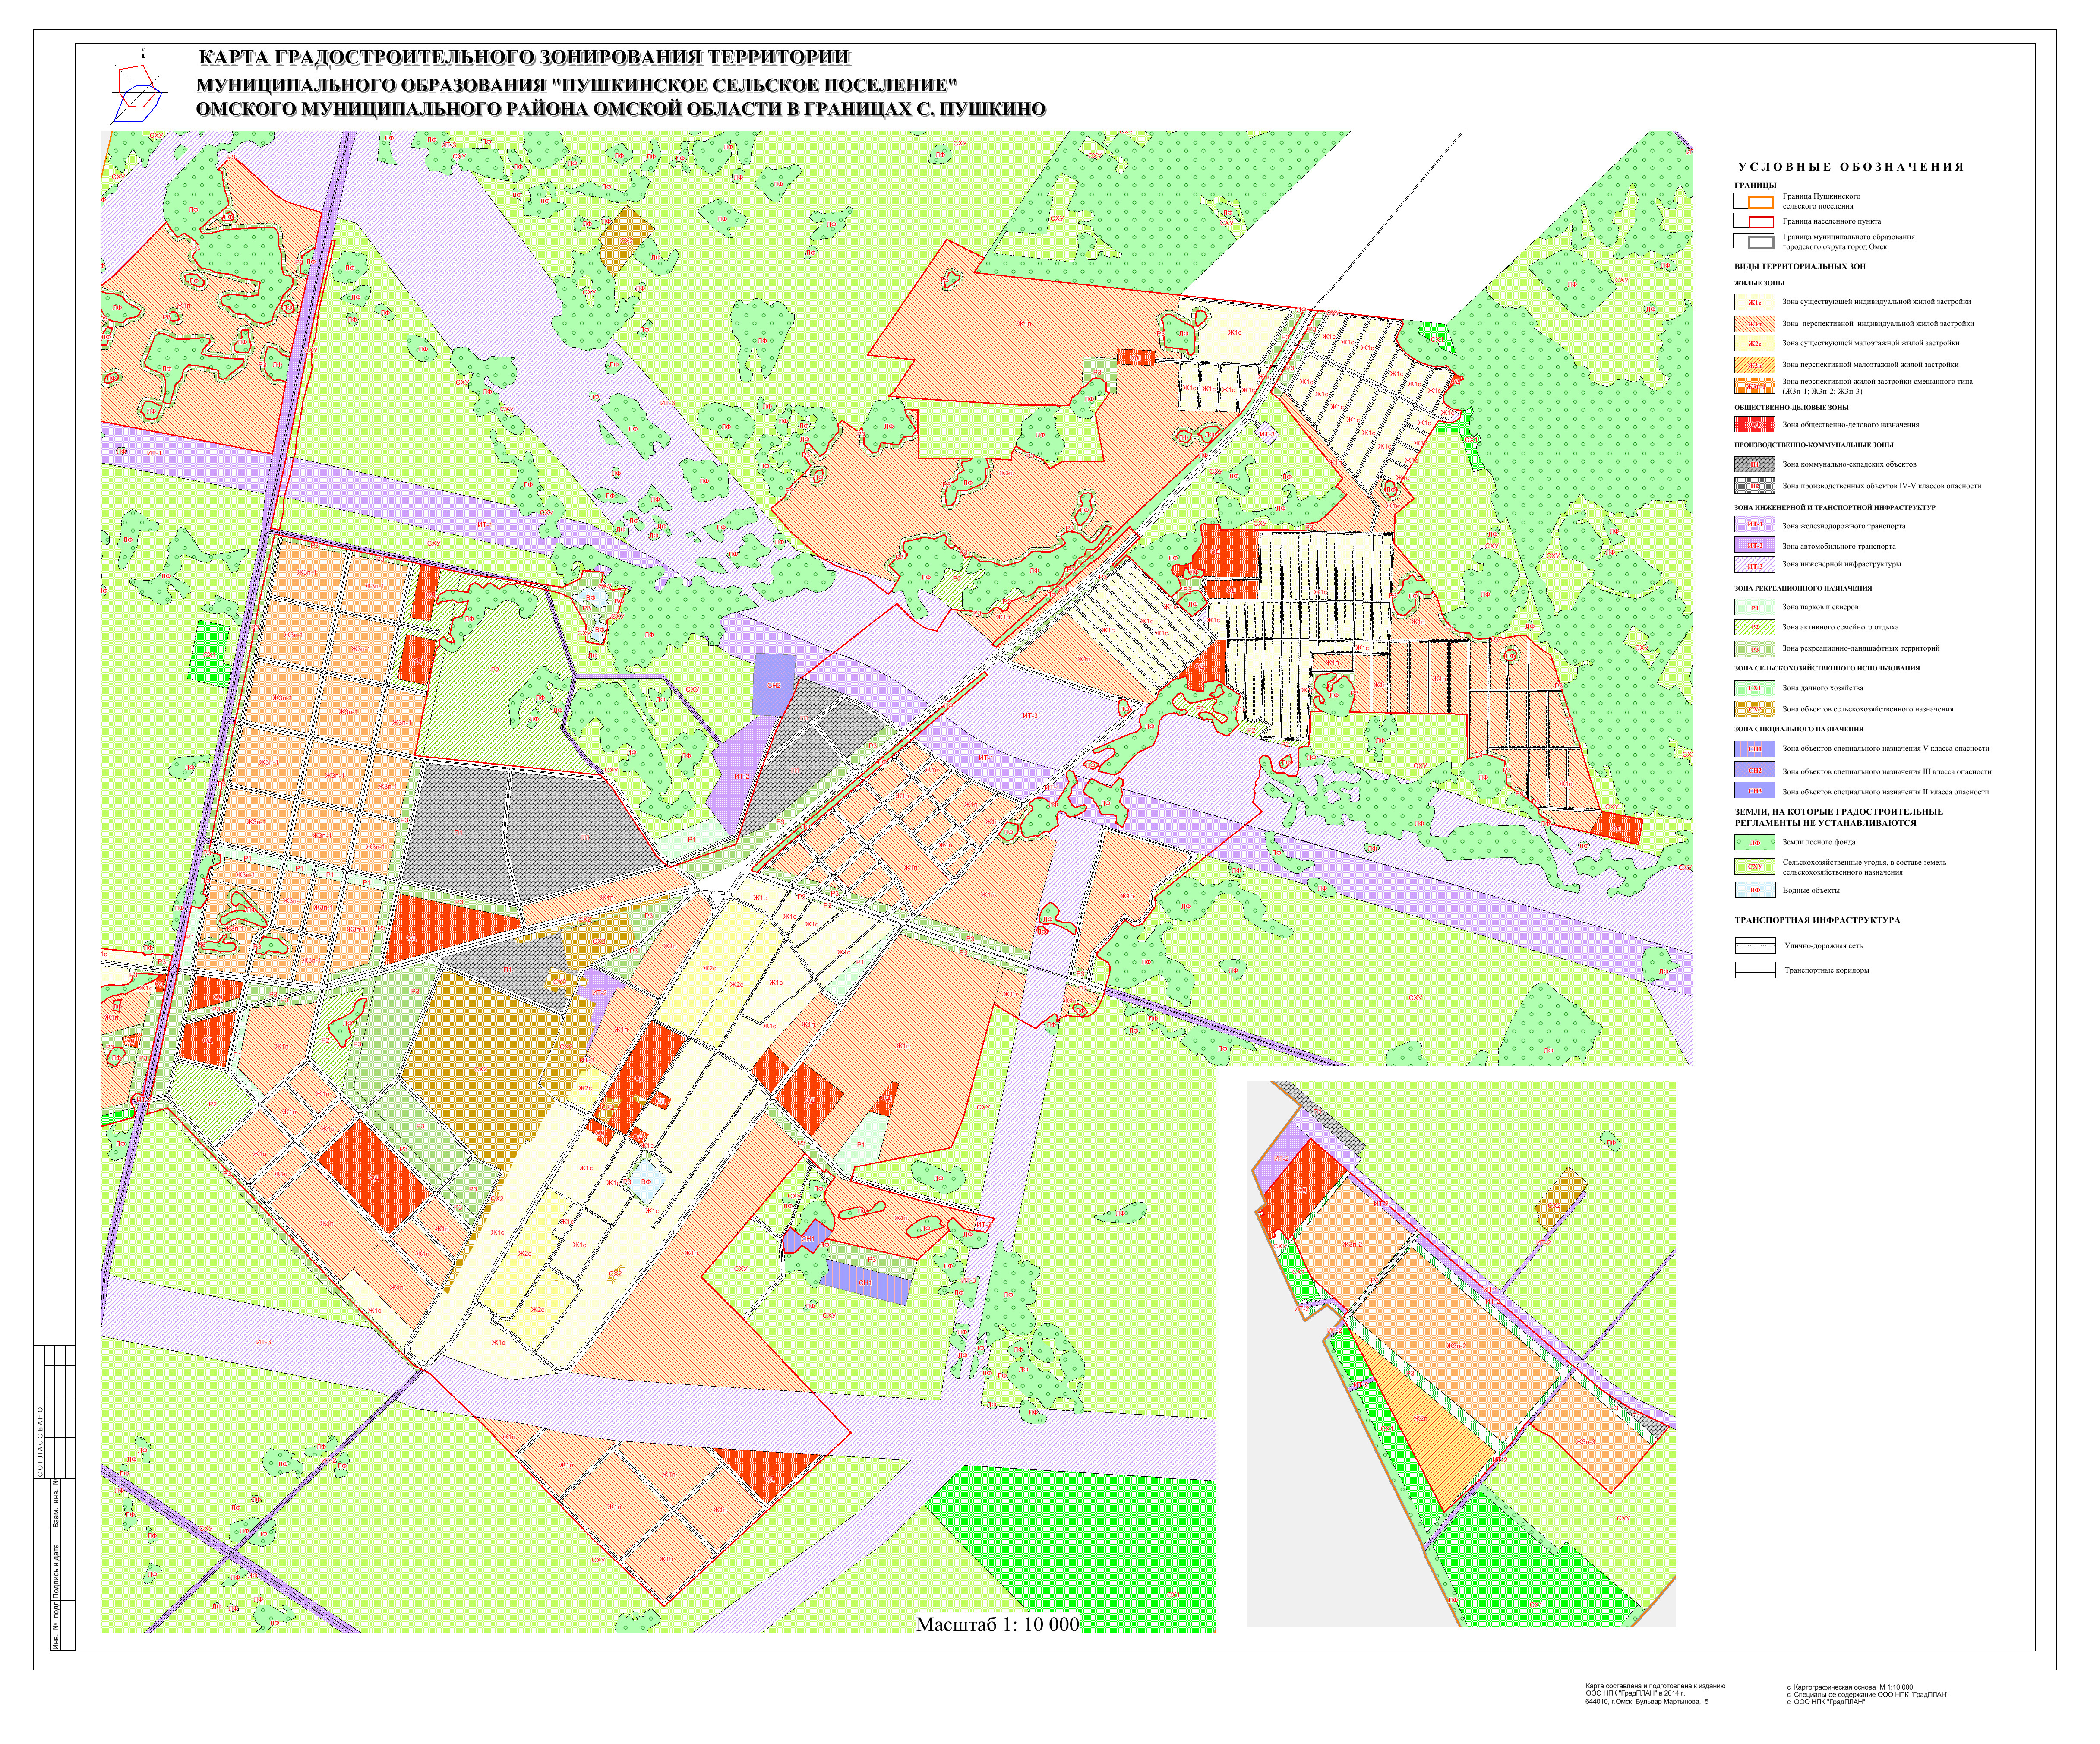Click 'Зона дачного хозяйства' legend text
This screenshot has height=1744, width=2100.
[x=1822, y=688]
